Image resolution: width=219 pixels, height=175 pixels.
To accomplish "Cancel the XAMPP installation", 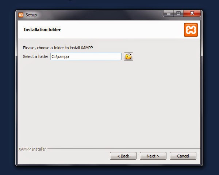I will 183,156.
